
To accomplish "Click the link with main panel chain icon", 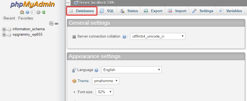I will 56,24.
